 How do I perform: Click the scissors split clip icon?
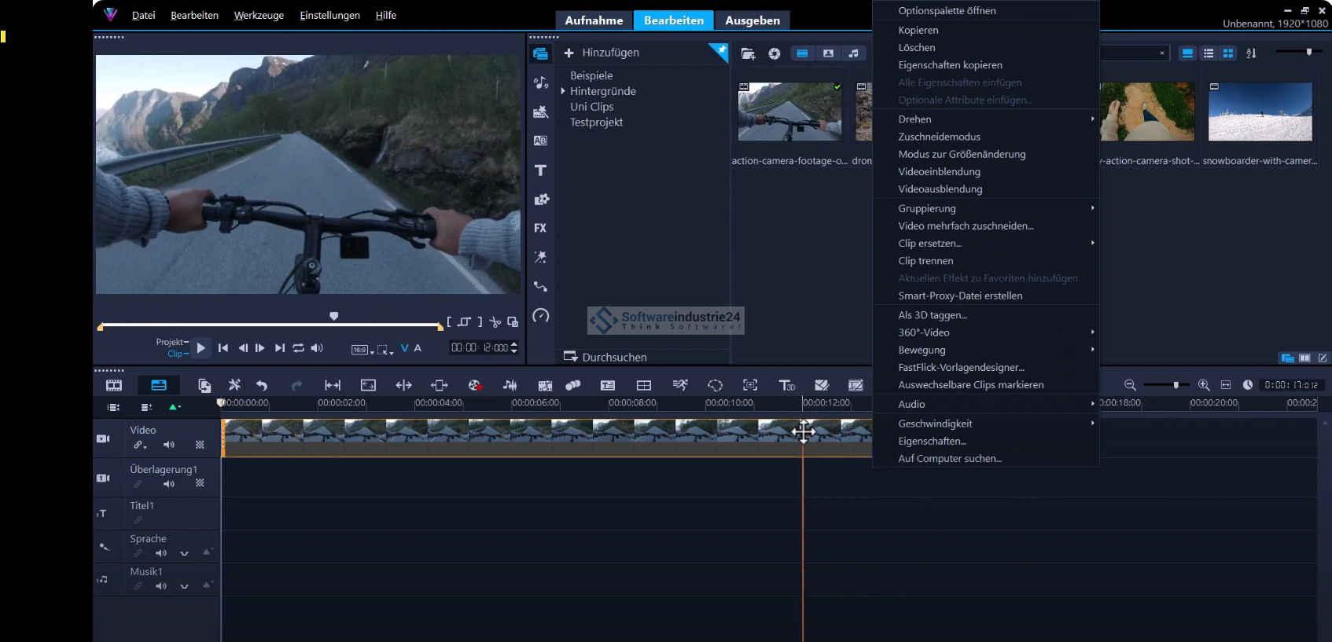tap(495, 322)
